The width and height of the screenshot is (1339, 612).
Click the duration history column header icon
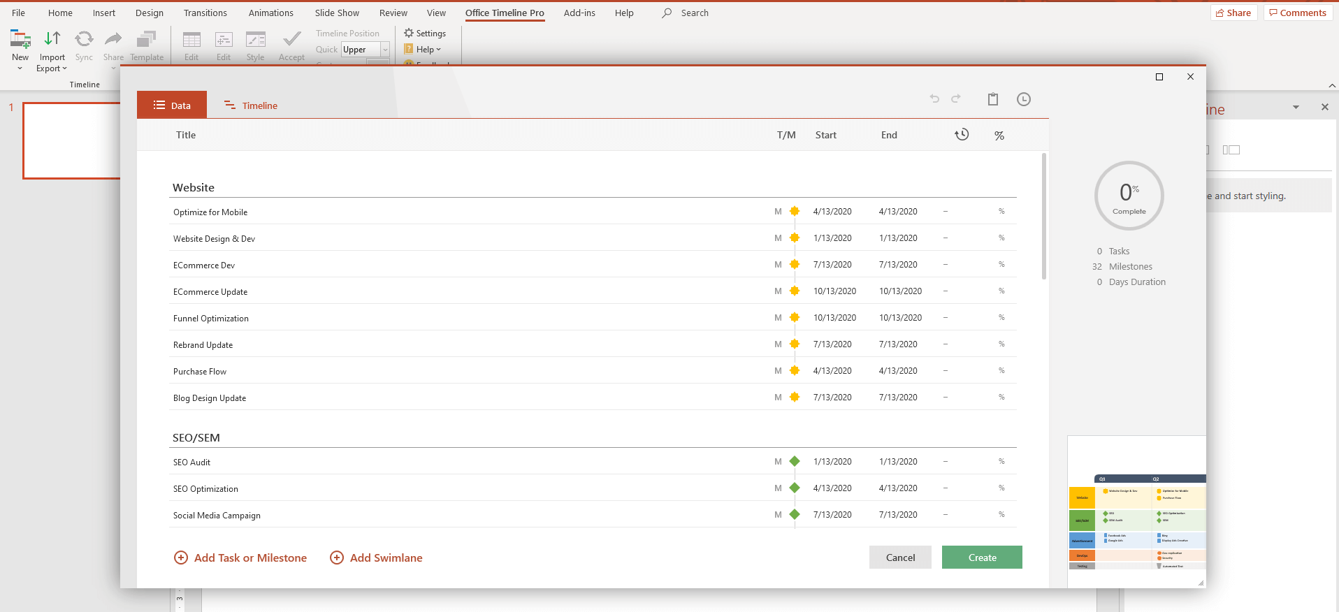coord(962,135)
